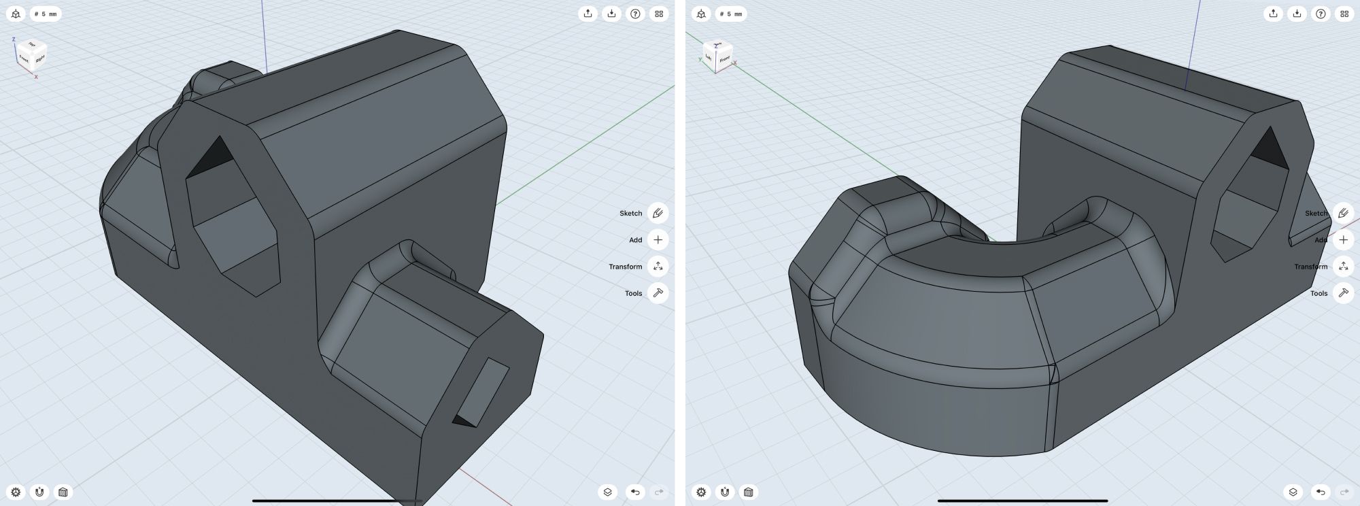
Task: Open Transform tool icon in left screenshot
Action: (x=658, y=267)
